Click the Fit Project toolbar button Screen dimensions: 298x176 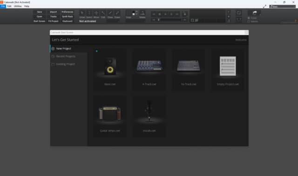tap(54, 21)
